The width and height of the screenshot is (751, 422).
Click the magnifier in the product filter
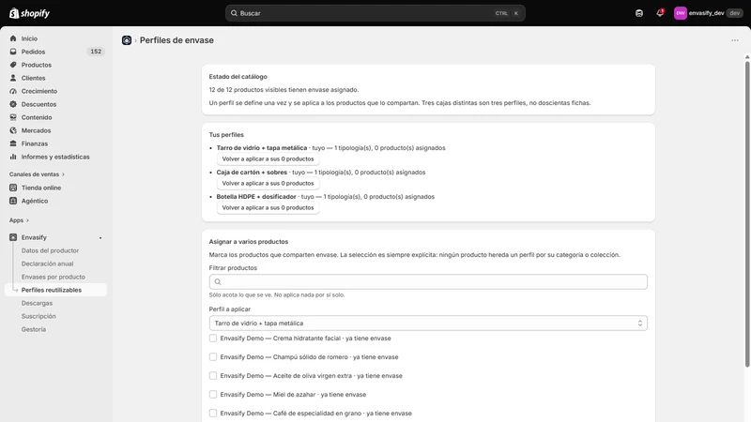pos(218,282)
